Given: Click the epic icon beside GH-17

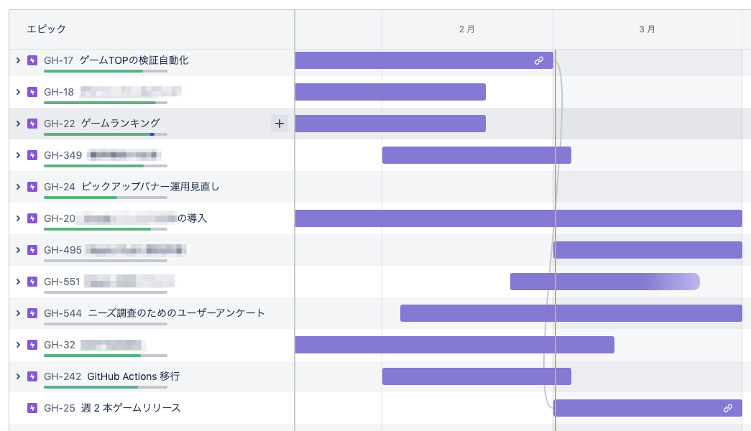Looking at the screenshot, I should pos(32,60).
